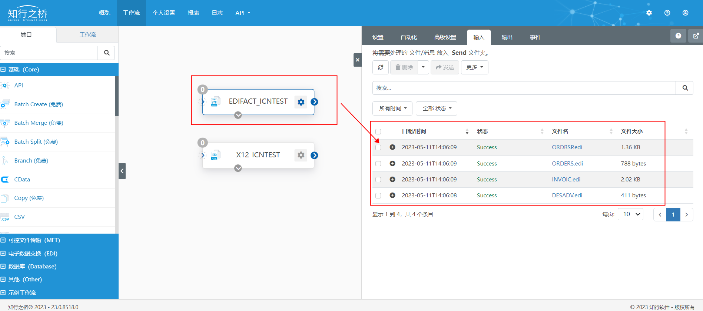Click the X12 connector type icon
This screenshot has height=311, width=703.
click(215, 155)
